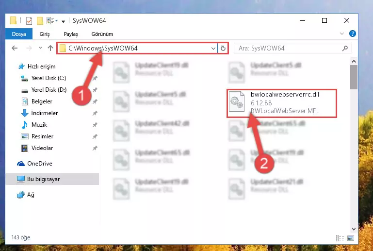Click the address bar path C:\Windows\SysWOW64
Viewport: 373px width, 251px height.
[103, 49]
